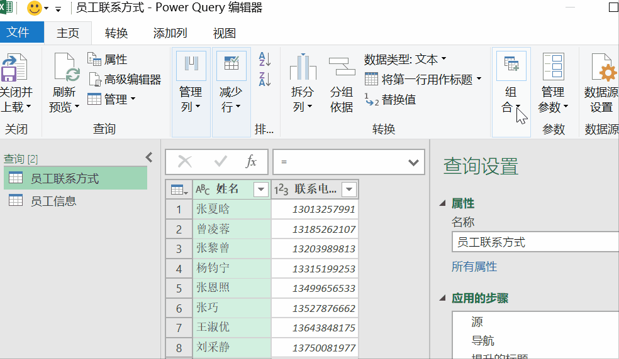Sort ascending with A-Z icon
Viewport: 619px width, 359px height.
coord(264,60)
